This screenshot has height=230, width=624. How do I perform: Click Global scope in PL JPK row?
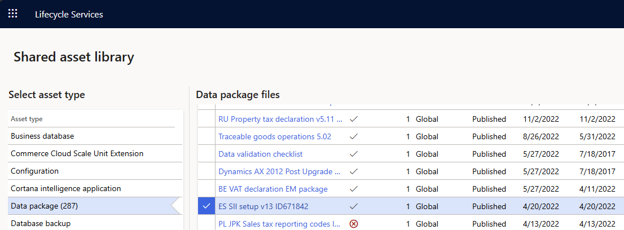pyautogui.click(x=427, y=224)
